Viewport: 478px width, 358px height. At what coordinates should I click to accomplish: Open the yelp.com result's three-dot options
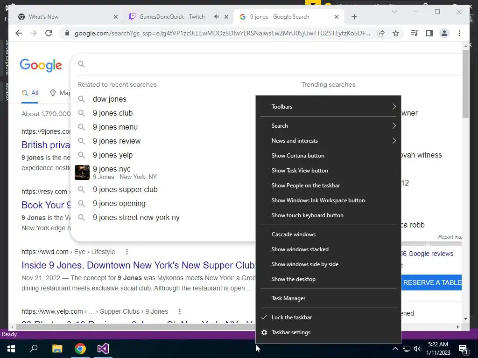180,311
